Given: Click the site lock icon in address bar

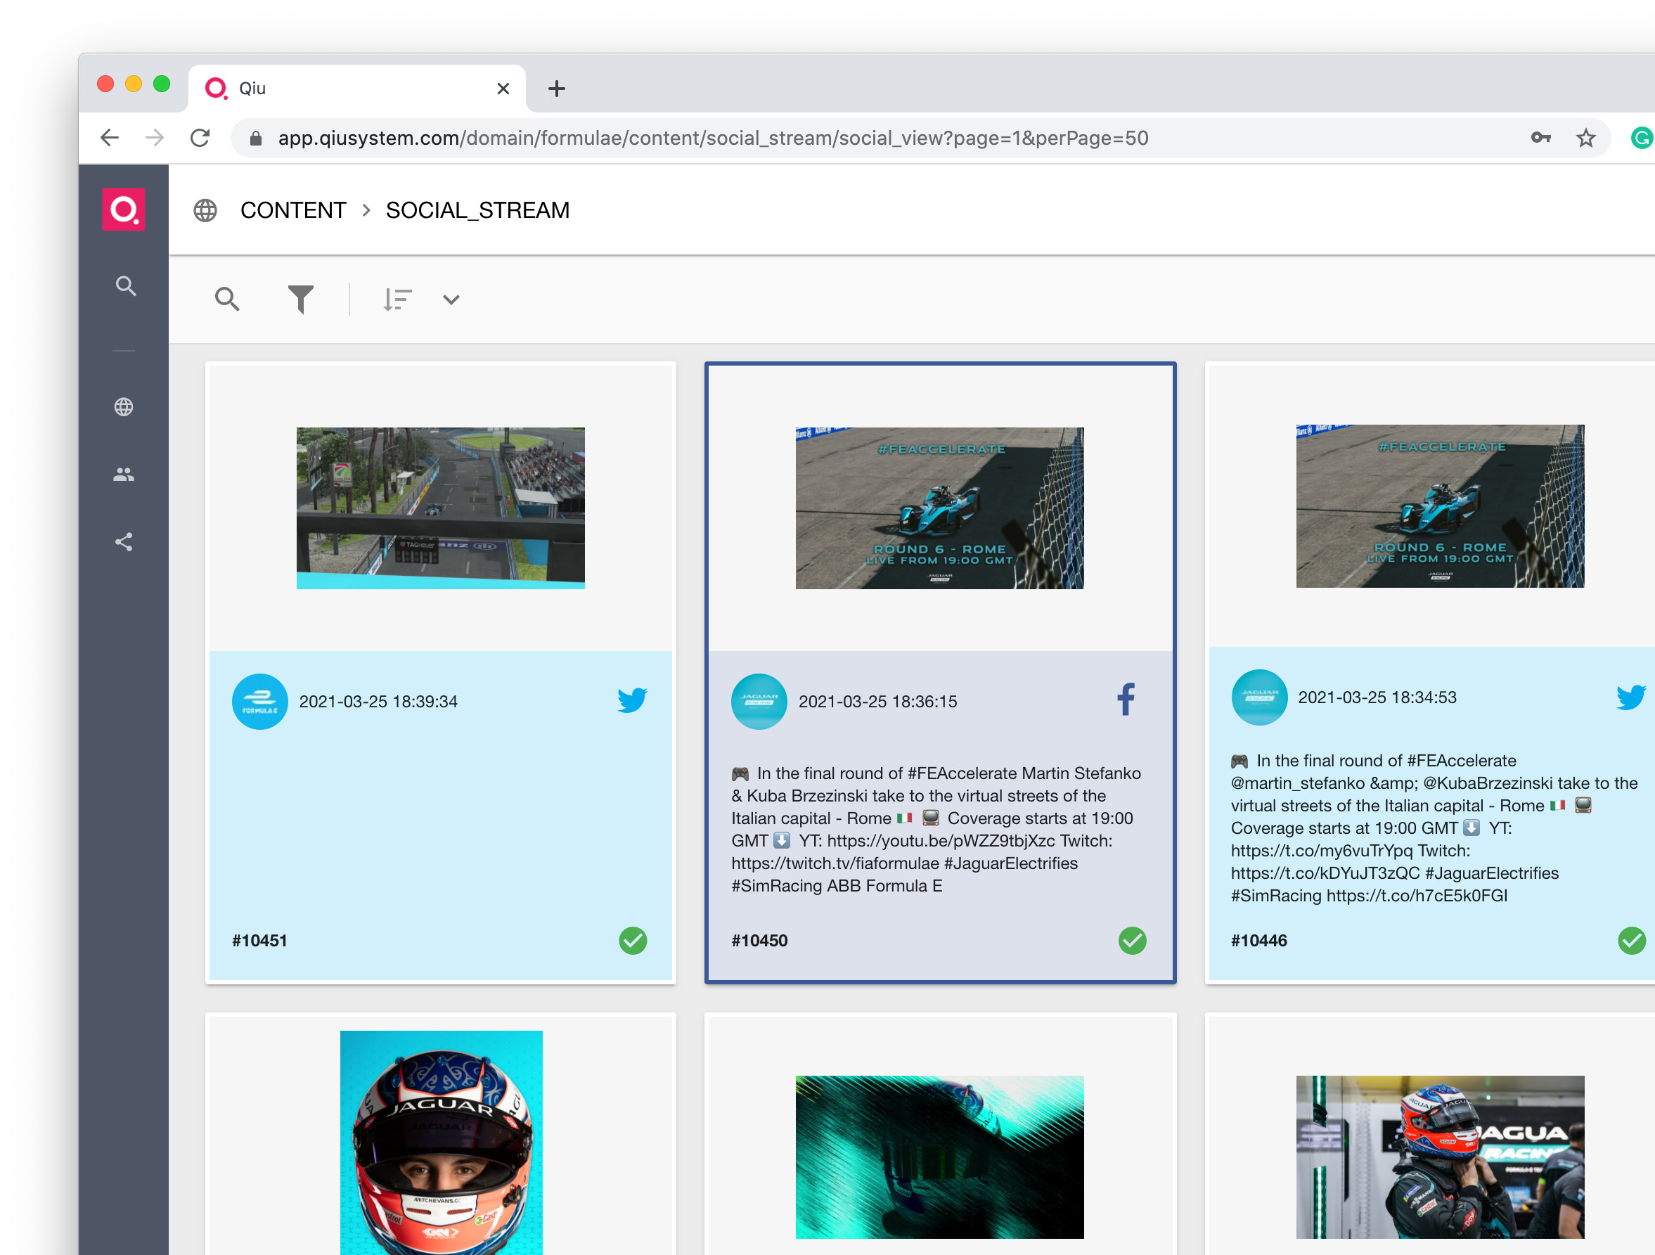Looking at the screenshot, I should 256,138.
